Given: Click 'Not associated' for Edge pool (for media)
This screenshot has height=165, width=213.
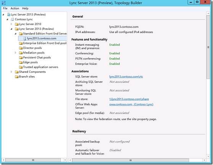Looking at the screenshot, I should click(119, 113).
